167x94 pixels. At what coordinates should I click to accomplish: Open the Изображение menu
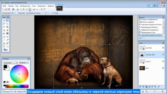coord(25,6)
